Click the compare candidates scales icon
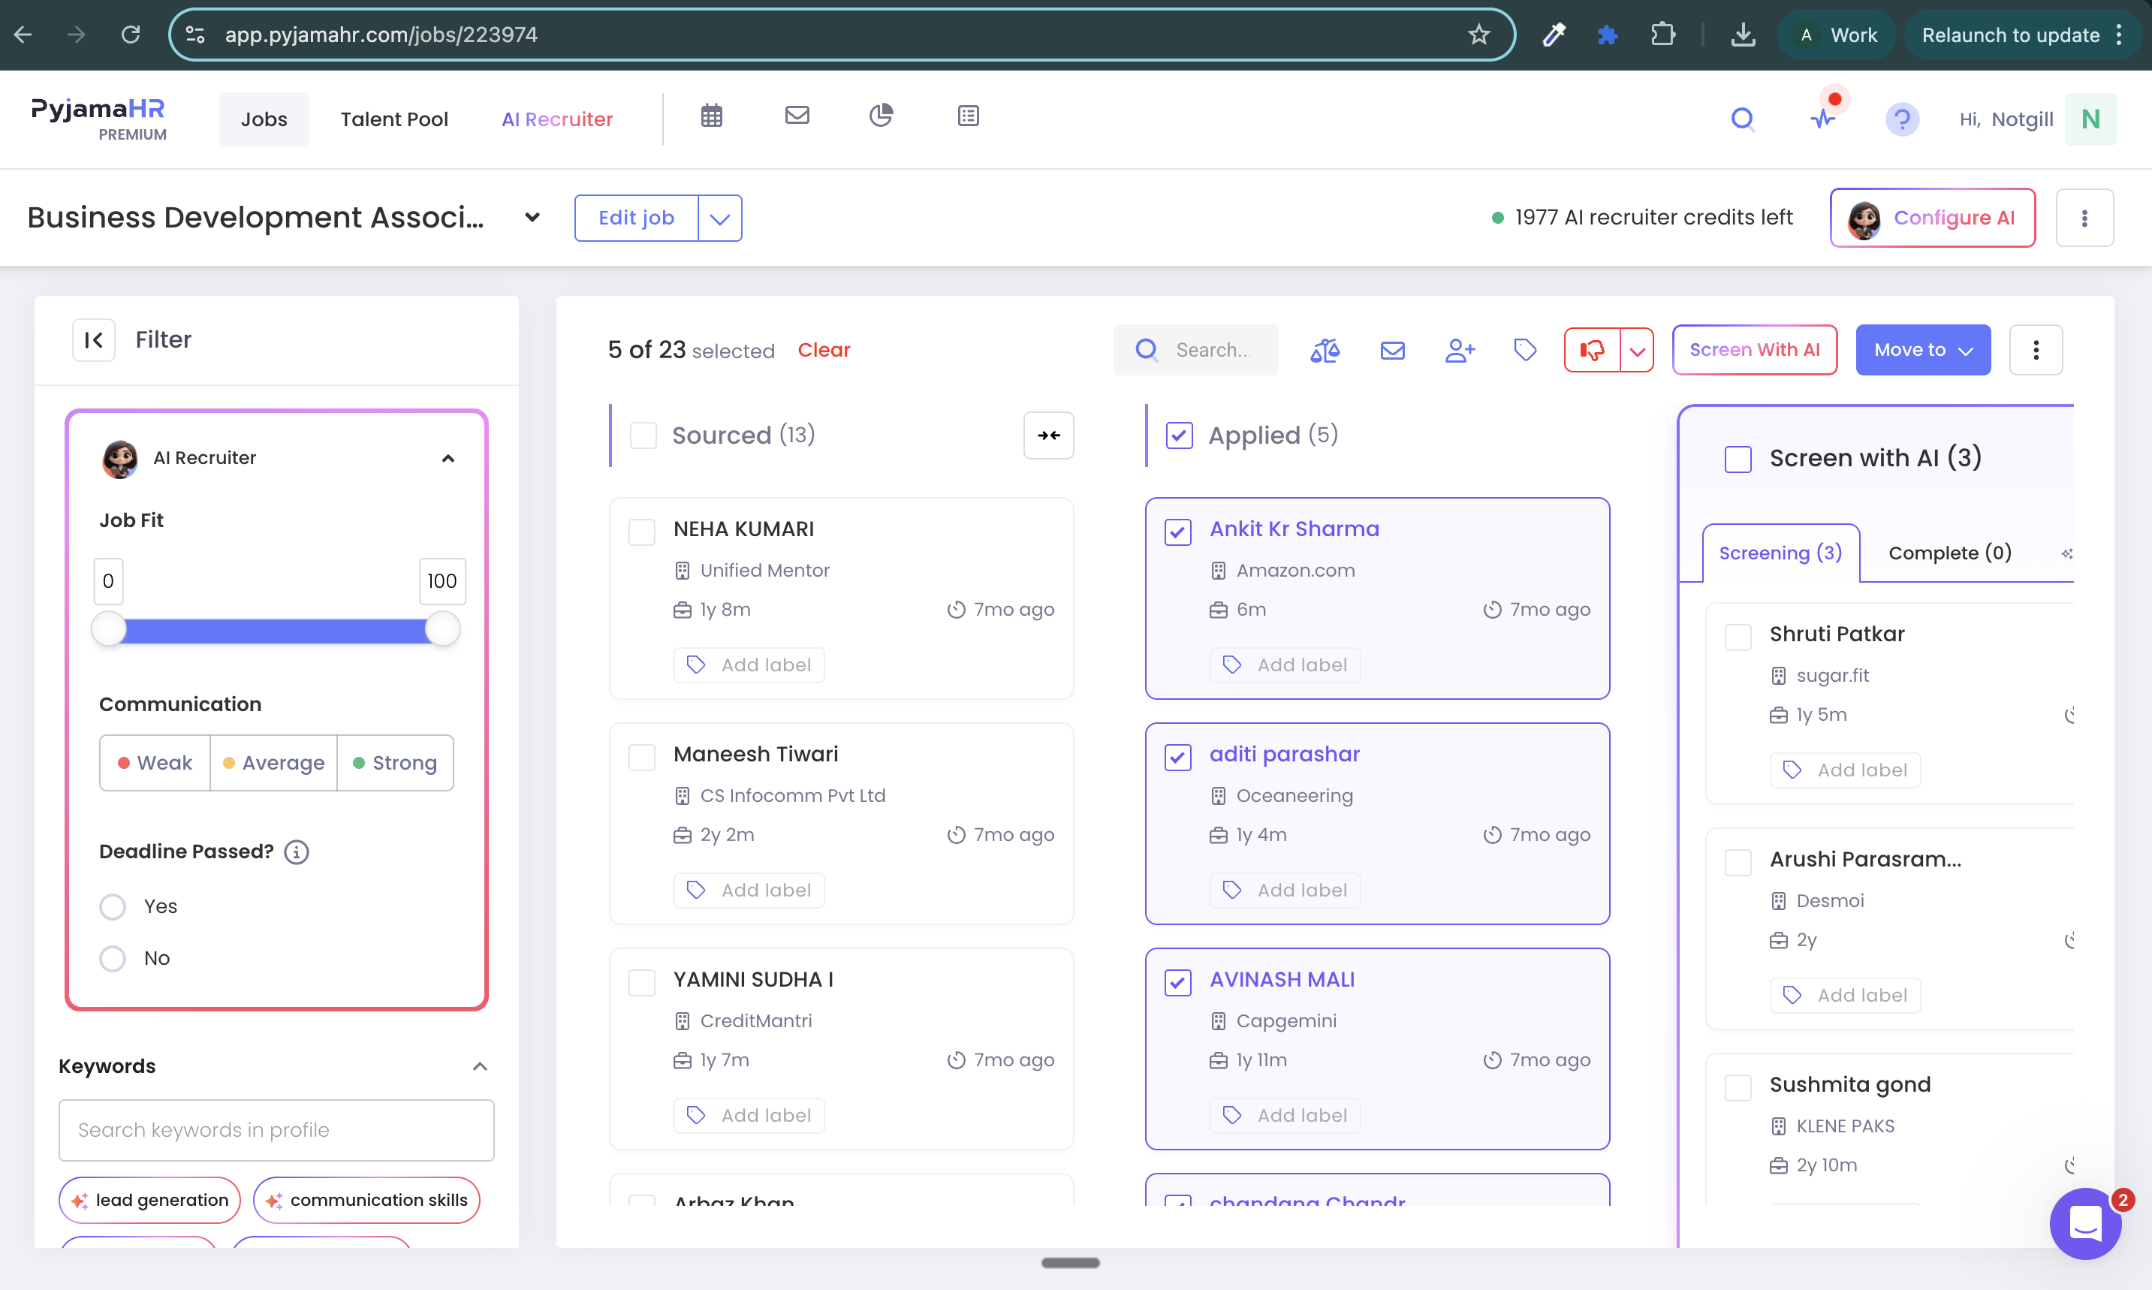Image resolution: width=2152 pixels, height=1290 pixels. point(1325,351)
